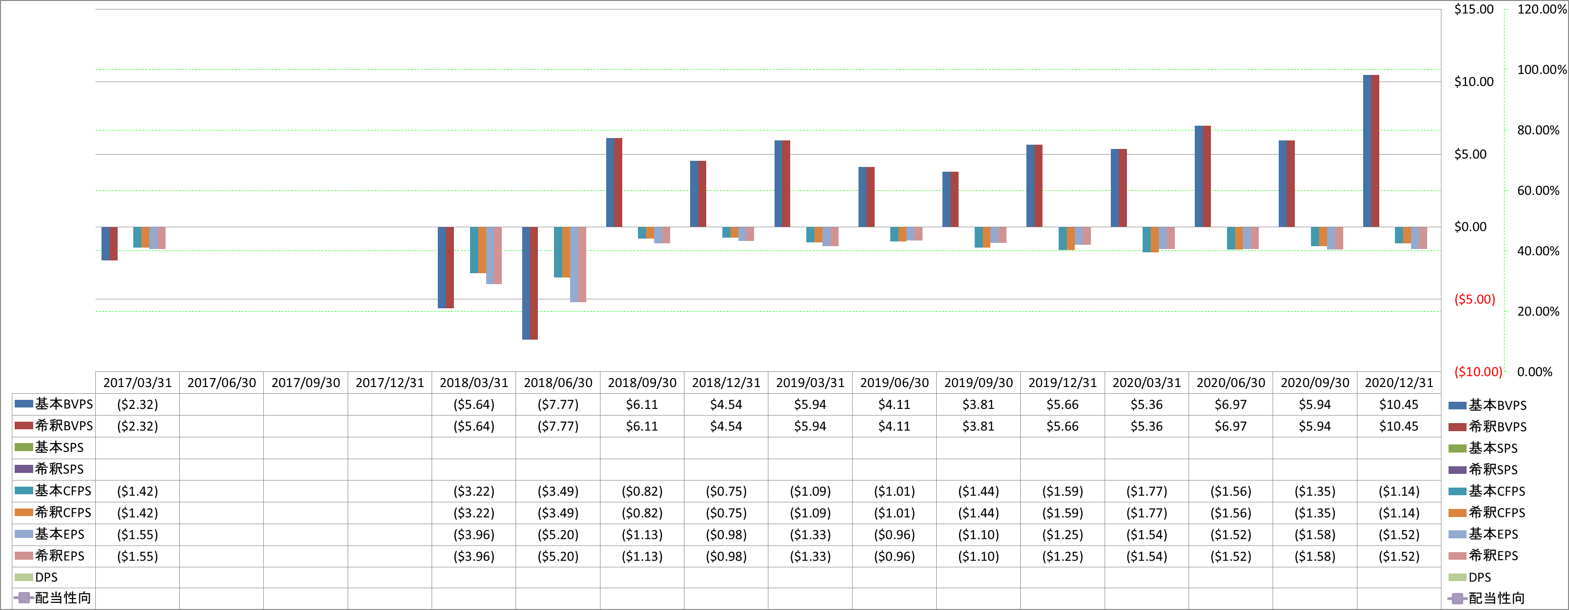
Task: Click the 基本BVPS color swatch in the table
Action: tap(24, 403)
